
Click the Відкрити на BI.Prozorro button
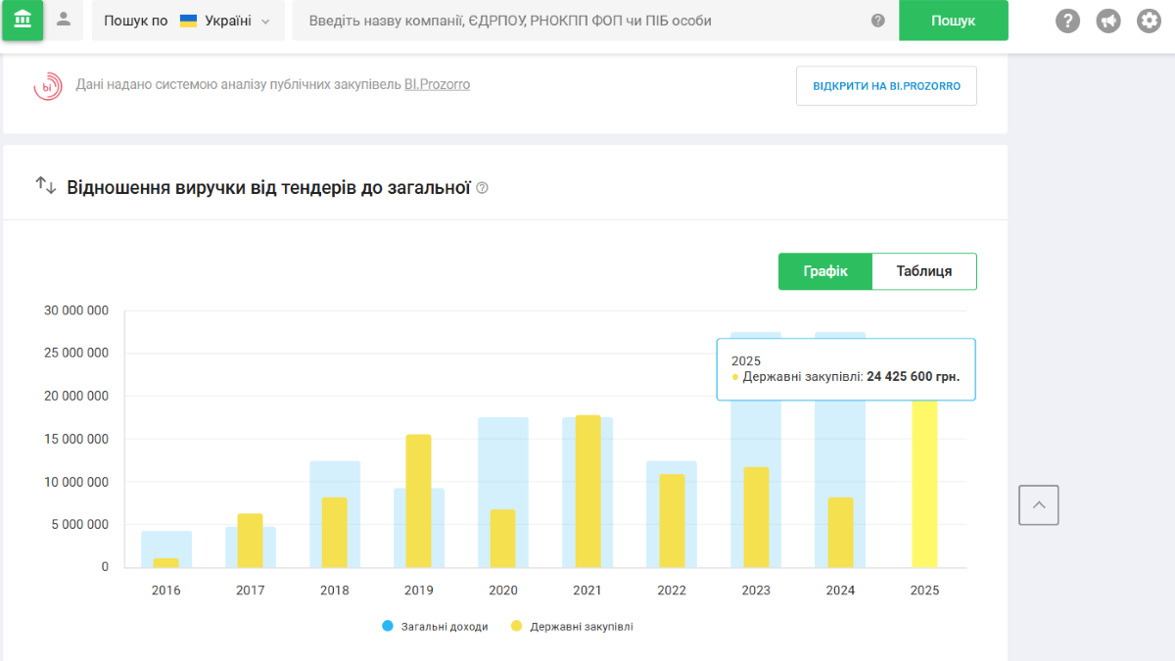[x=886, y=86]
